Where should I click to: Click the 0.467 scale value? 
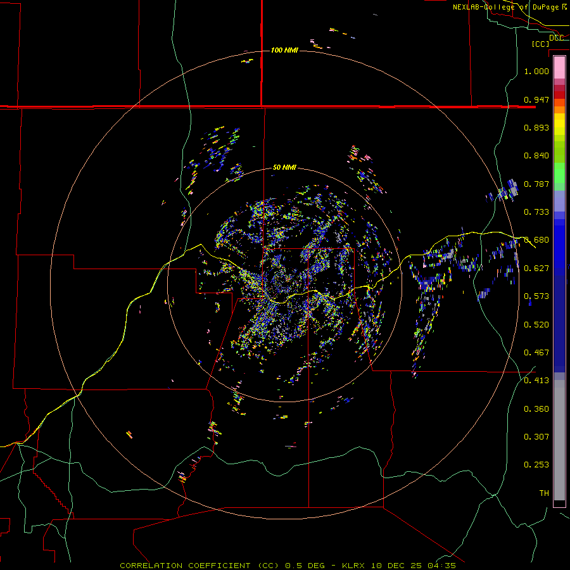(x=536, y=353)
